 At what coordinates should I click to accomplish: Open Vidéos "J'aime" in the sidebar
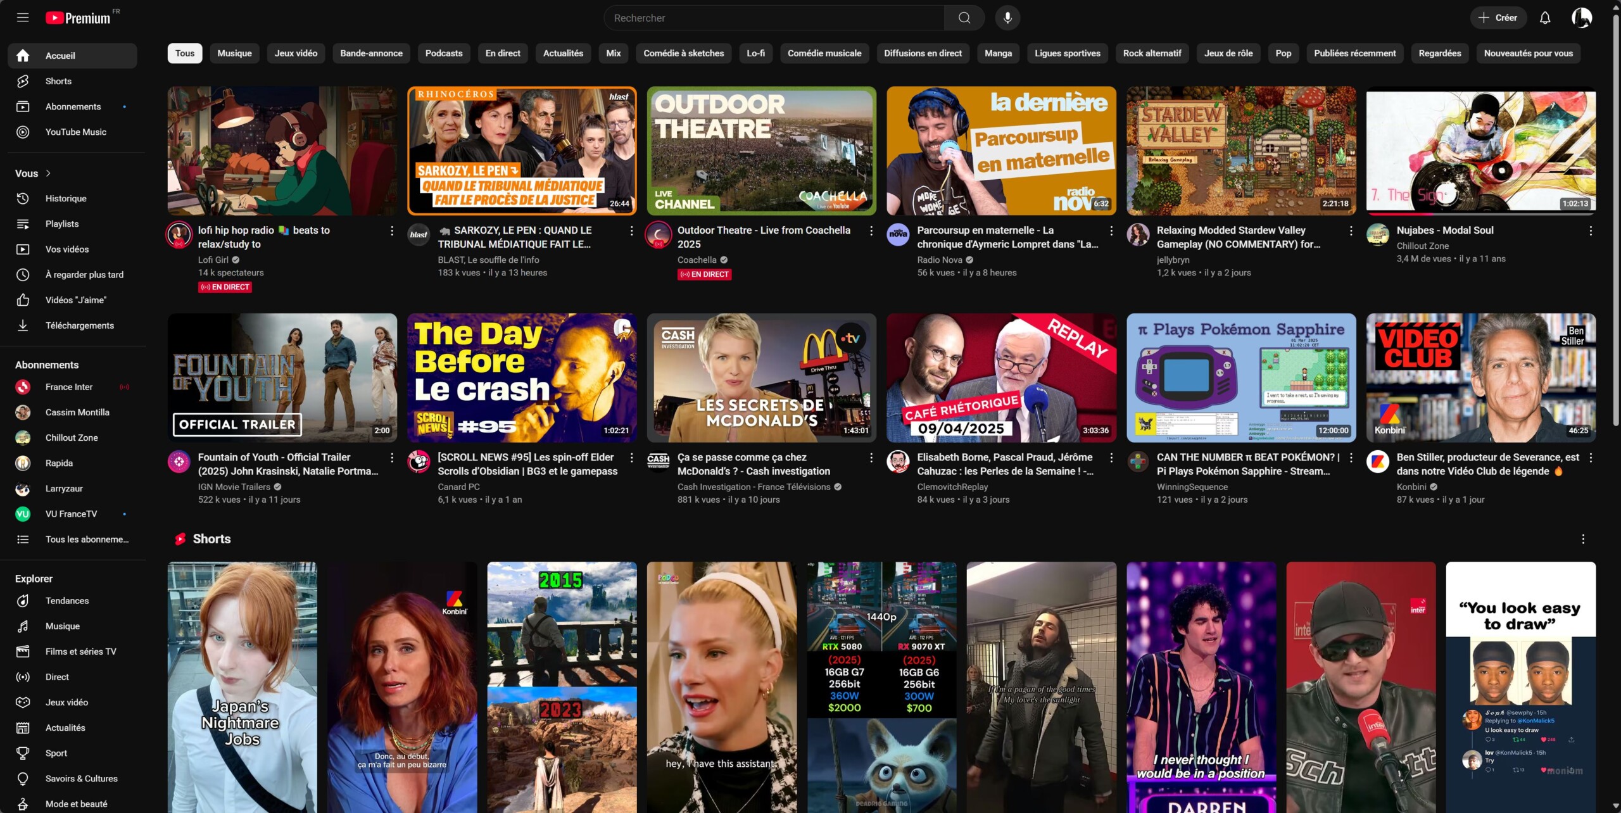[72, 299]
